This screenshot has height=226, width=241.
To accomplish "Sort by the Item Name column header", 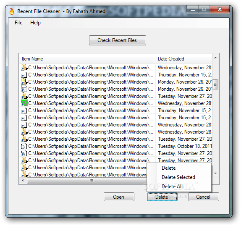I will [x=87, y=59].
